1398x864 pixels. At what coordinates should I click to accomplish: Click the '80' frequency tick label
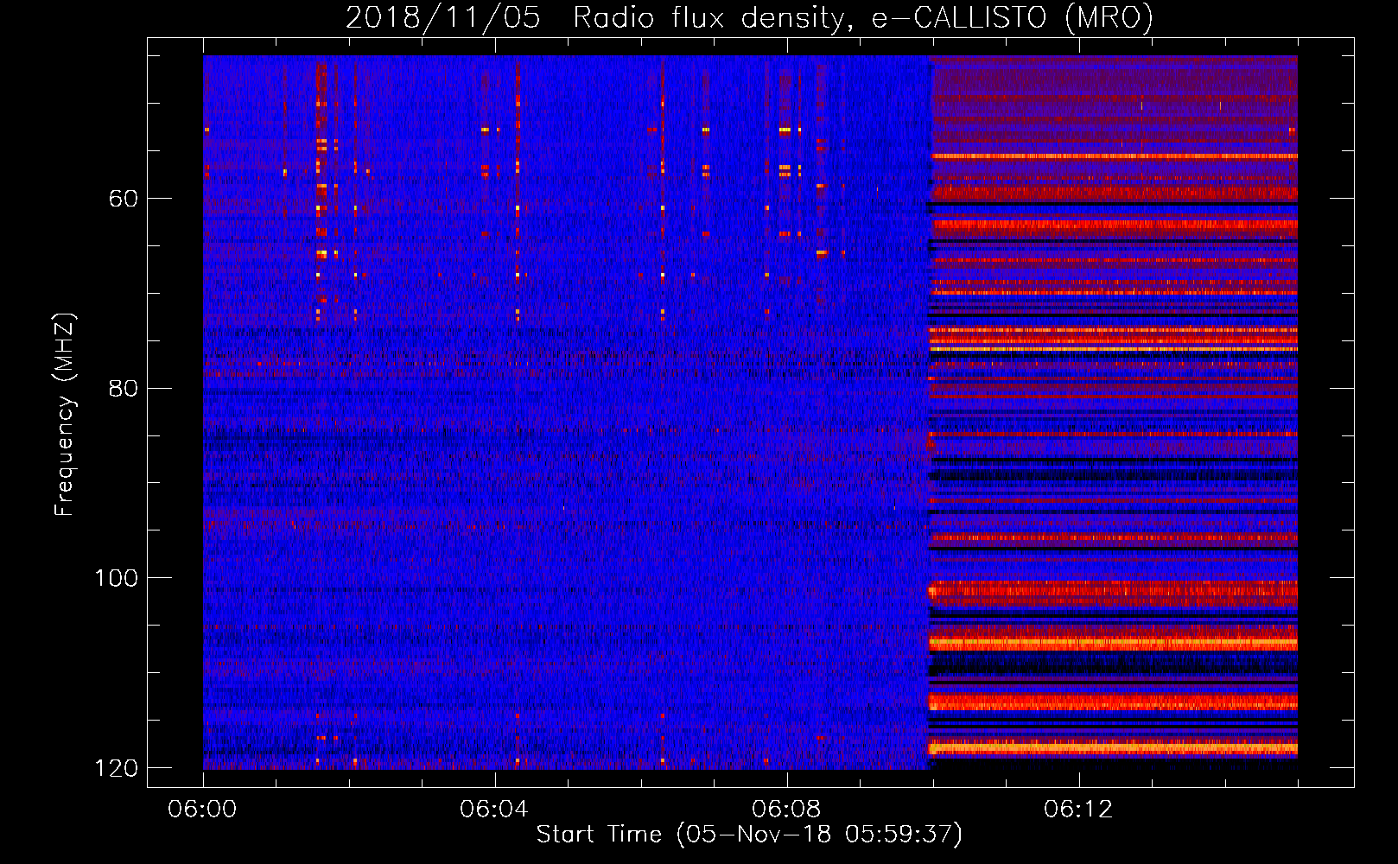124,388
